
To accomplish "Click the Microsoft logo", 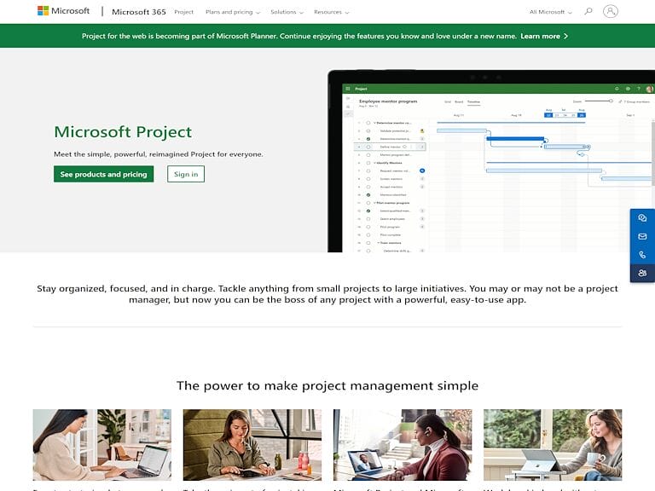I will [64, 12].
